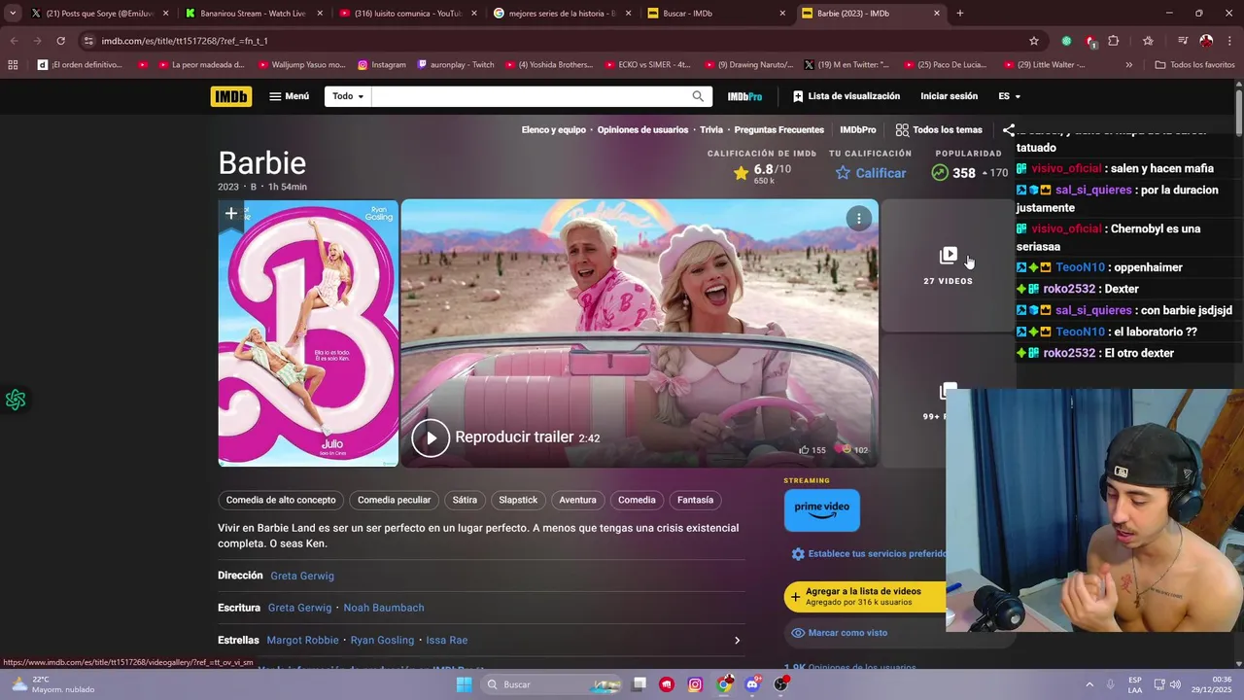Select Aventura genre chip
The height and width of the screenshot is (700, 1244).
coord(577,500)
